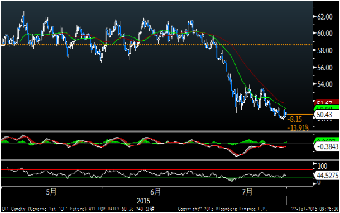Click the 7月 month label
The width and height of the screenshot is (340, 213).
247,192
